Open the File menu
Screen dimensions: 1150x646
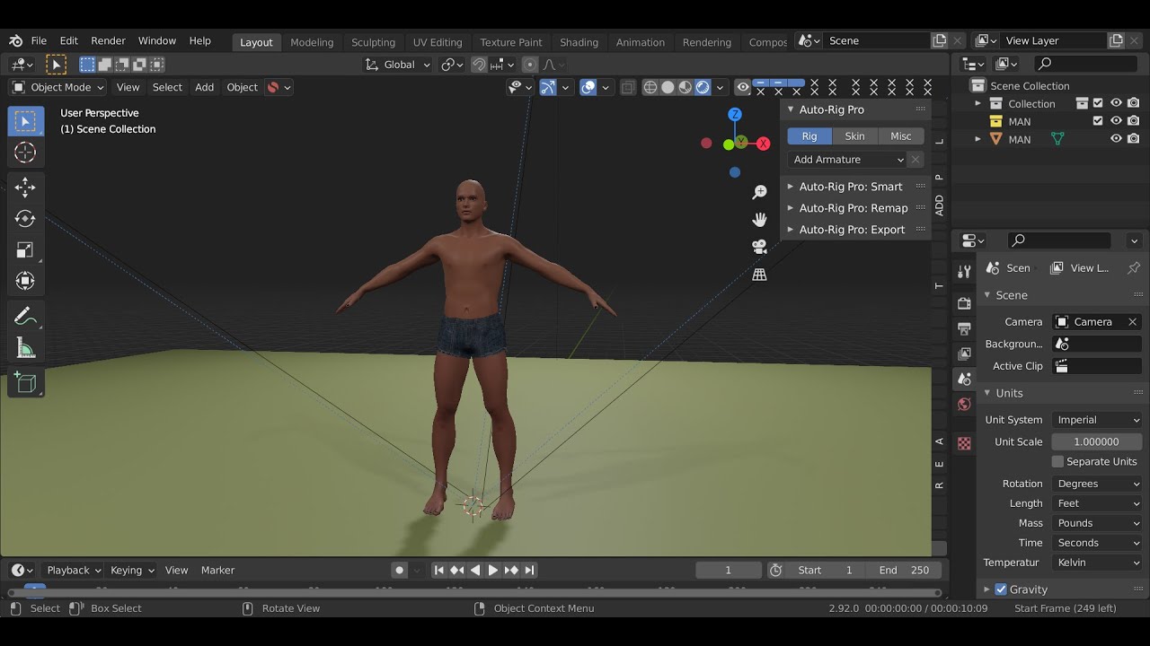click(x=39, y=41)
